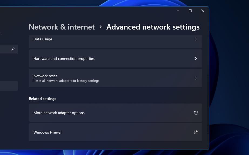The width and height of the screenshot is (249, 155).
Task: Go back to Network & internet breadcrumb
Action: [62, 27]
